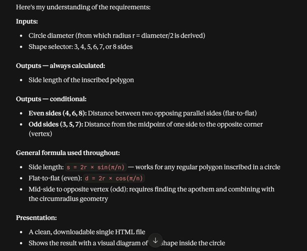This screenshot has height=251, width=307.
Task: Click the 'Outputs — always calculated:' heading
Action: (60, 66)
